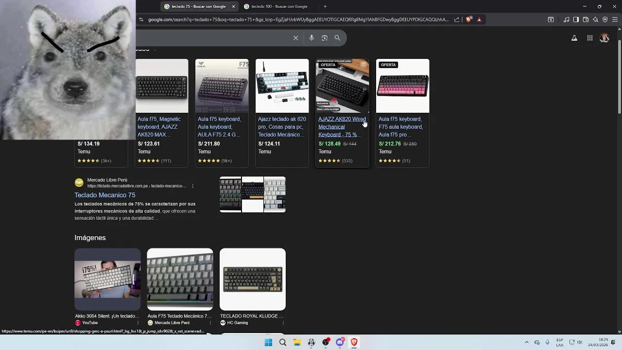Click 'HC Gaming' image source label
The width and height of the screenshot is (622, 350).
pyautogui.click(x=238, y=323)
